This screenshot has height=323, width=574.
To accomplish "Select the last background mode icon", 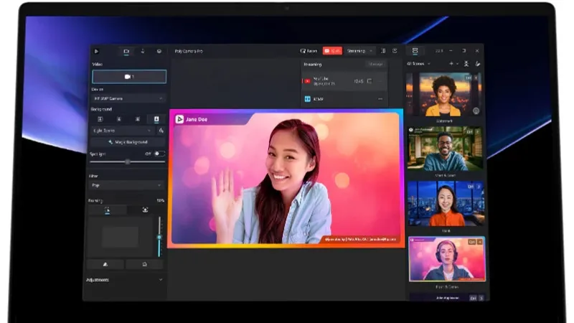I will [156, 119].
